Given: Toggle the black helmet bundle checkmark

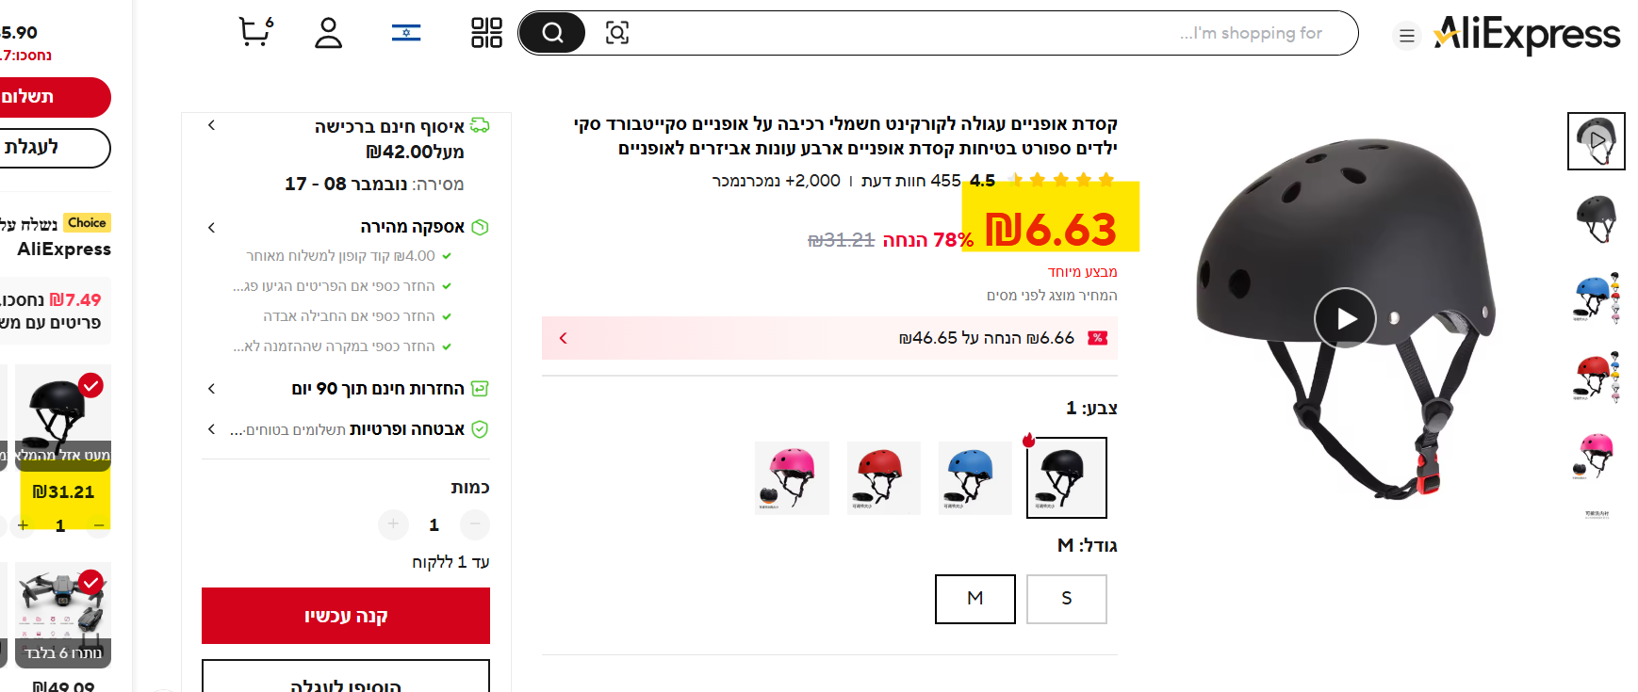Looking at the screenshot, I should tap(91, 385).
